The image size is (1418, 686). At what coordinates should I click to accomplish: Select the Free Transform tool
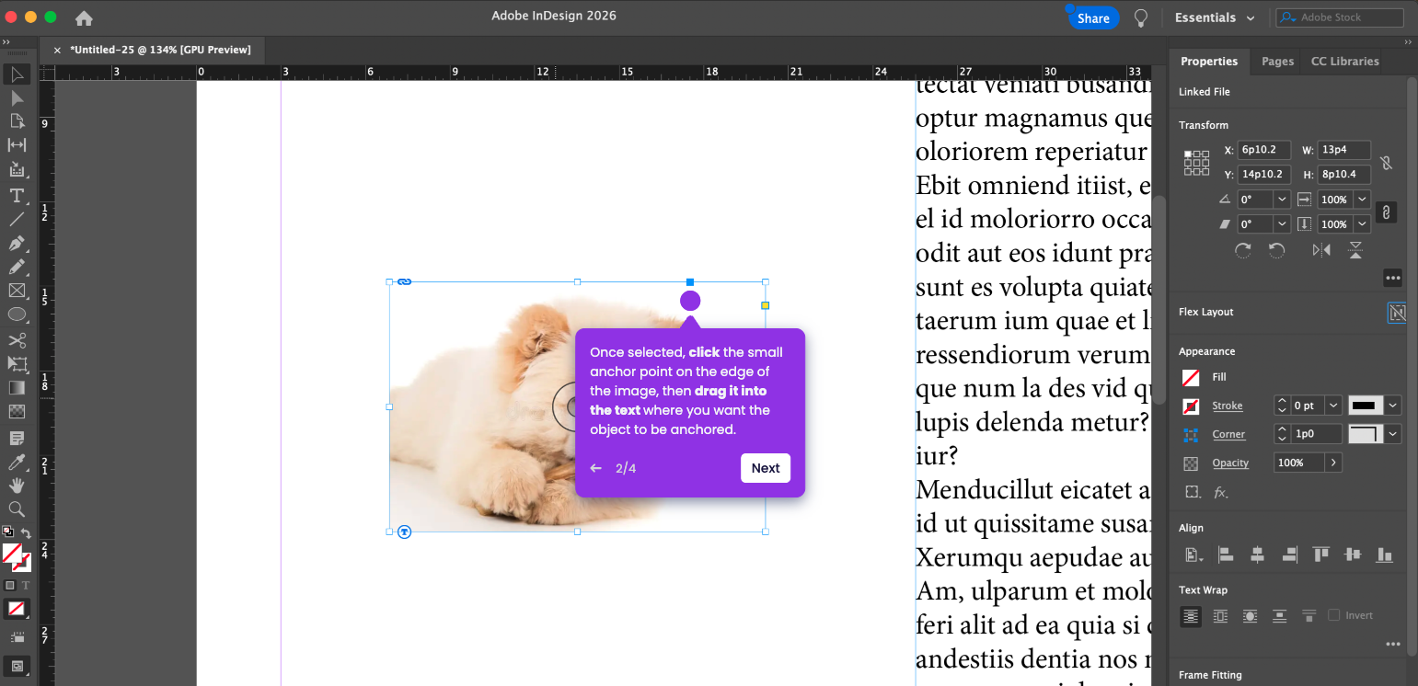pos(17,364)
